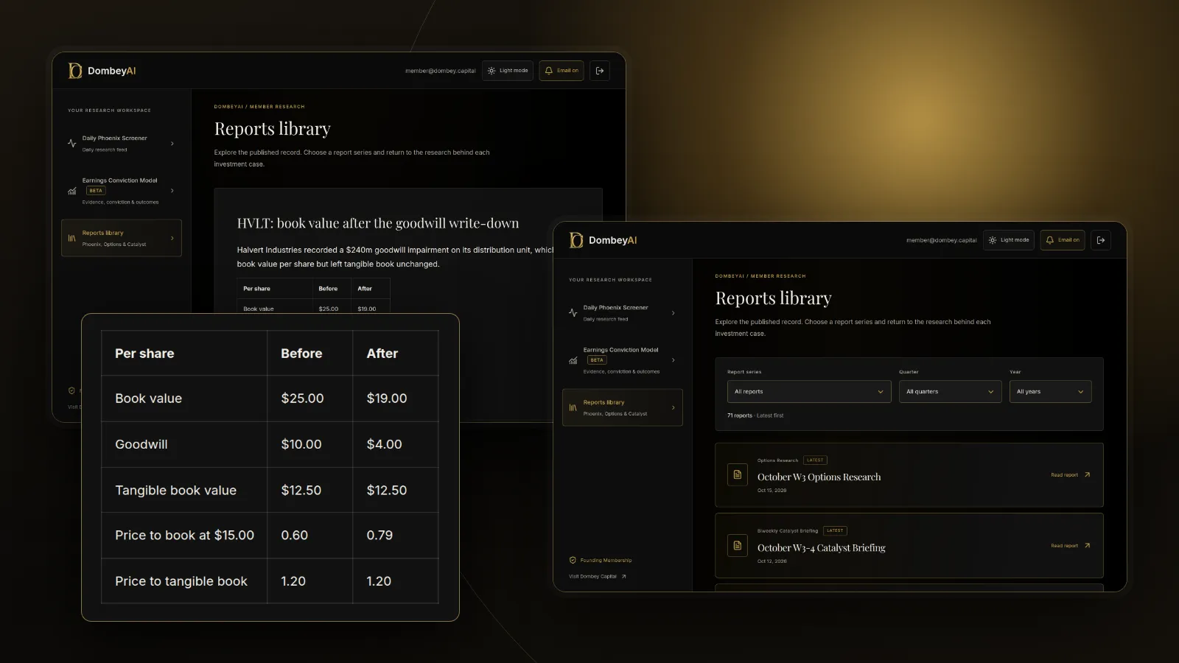The width and height of the screenshot is (1179, 663).
Task: Click the DombeyAI logo in the left window
Action: pos(102,71)
